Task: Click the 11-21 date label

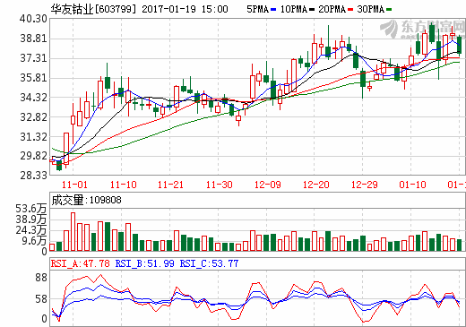Action: tap(170, 185)
